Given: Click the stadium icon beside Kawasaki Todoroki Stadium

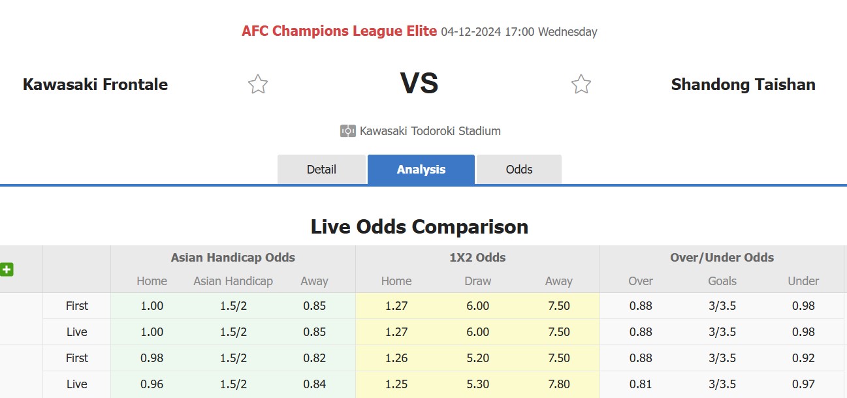Looking at the screenshot, I should [348, 131].
